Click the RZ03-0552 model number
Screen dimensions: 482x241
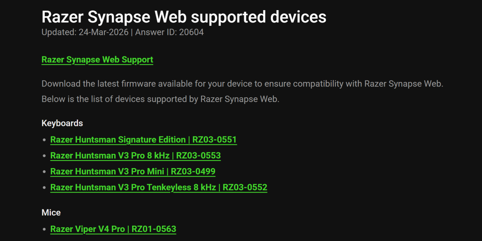(245, 188)
